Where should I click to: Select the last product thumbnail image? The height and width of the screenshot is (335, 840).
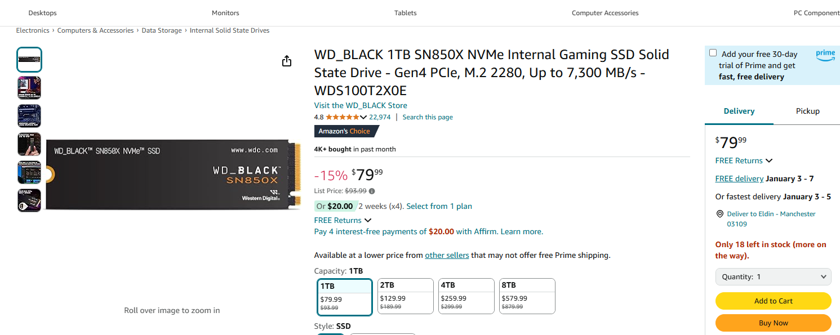pyautogui.click(x=29, y=200)
